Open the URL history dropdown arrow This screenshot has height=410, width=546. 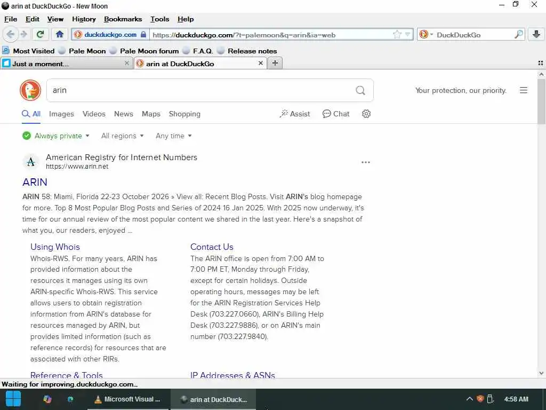pos(408,35)
